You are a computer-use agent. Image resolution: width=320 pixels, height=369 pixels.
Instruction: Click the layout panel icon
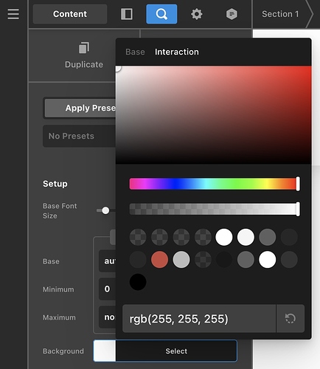click(x=127, y=14)
